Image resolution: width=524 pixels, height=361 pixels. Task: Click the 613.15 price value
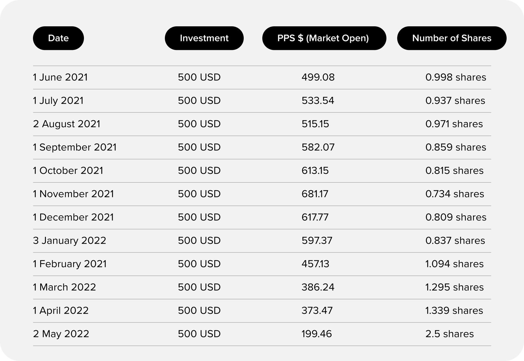click(x=315, y=170)
